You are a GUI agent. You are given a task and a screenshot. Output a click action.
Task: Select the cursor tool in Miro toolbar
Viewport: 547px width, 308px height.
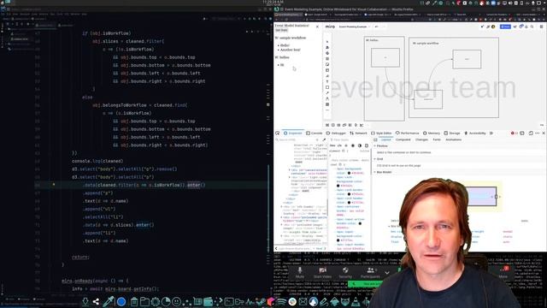pyautogui.click(x=327, y=42)
